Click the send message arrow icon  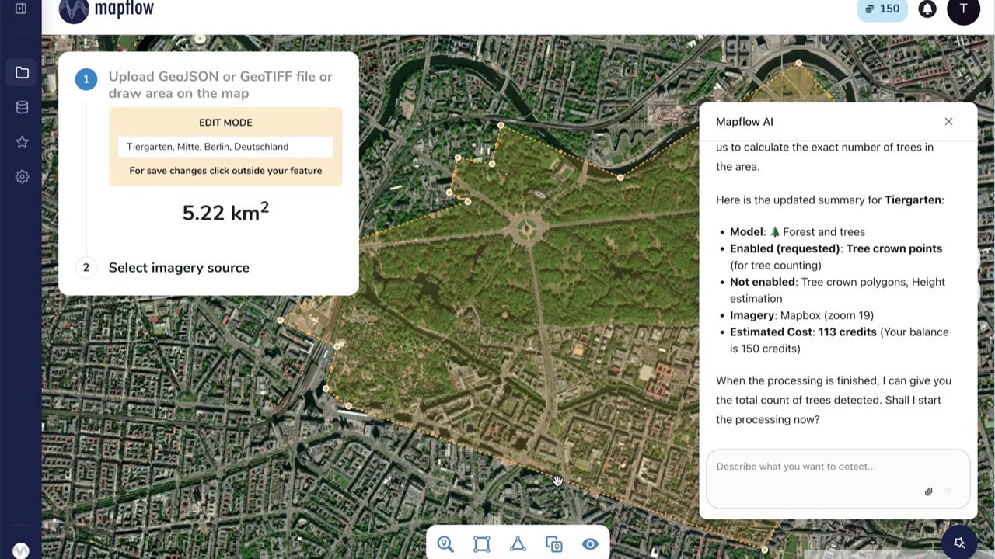948,491
